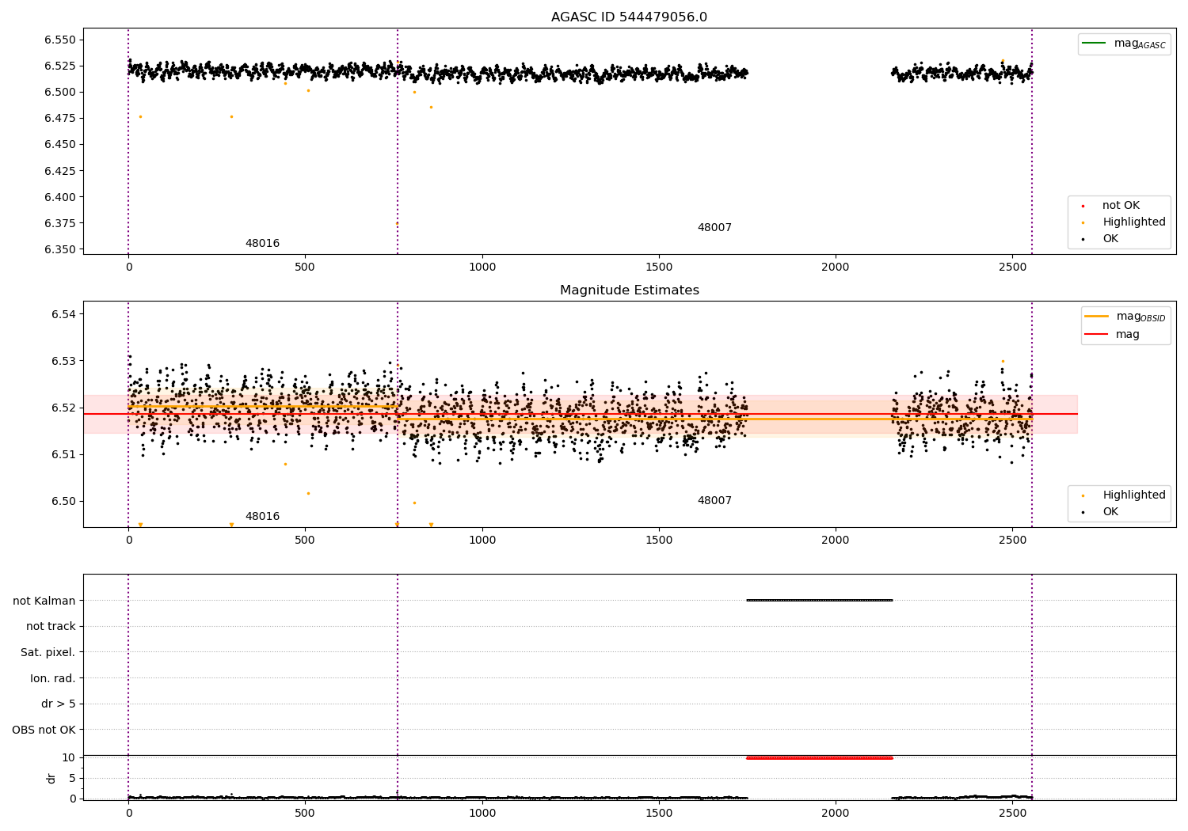Click the '2500' x-tick under Magnitude Estimates plot

pyautogui.click(x=1012, y=541)
